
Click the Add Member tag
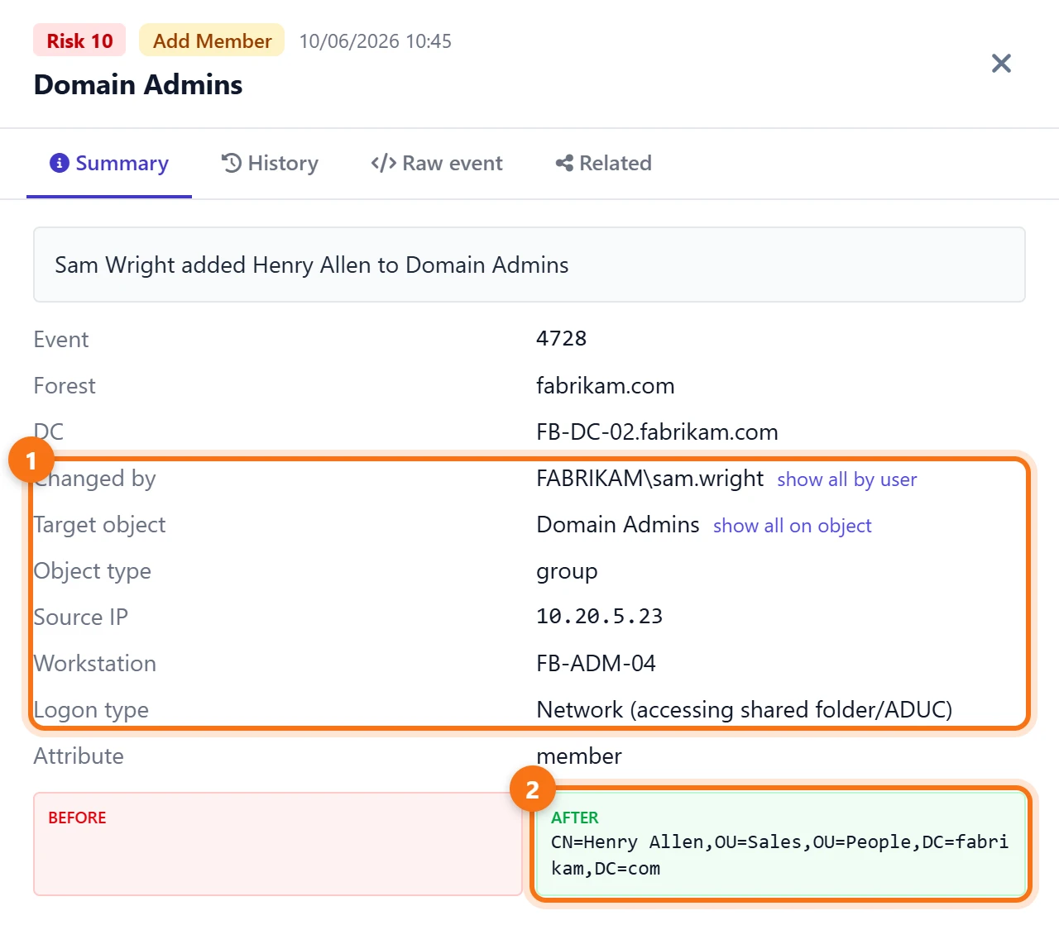coord(212,41)
